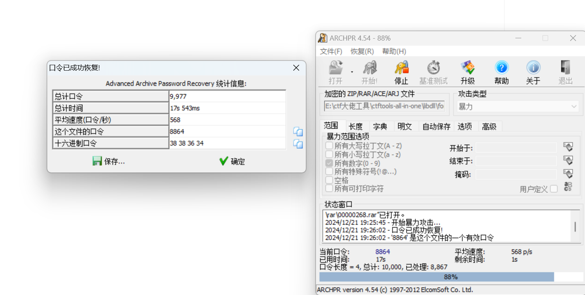The height and width of the screenshot is (295, 585).
Task: Open the 文件(F) menu
Action: point(331,52)
